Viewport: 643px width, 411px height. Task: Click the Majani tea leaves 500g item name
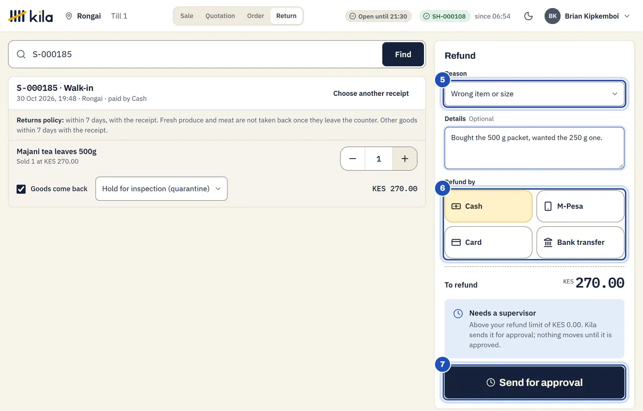coord(56,152)
